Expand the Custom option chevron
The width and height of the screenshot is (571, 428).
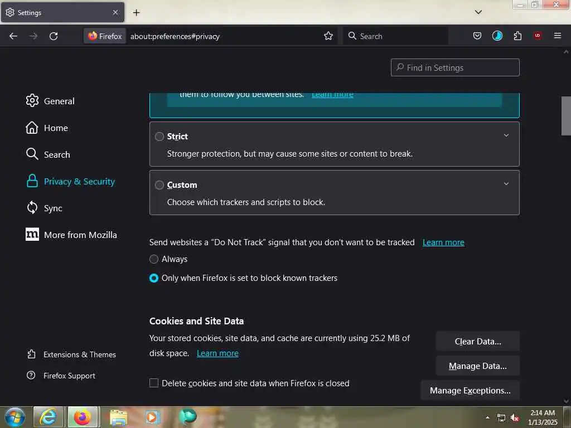tap(506, 184)
